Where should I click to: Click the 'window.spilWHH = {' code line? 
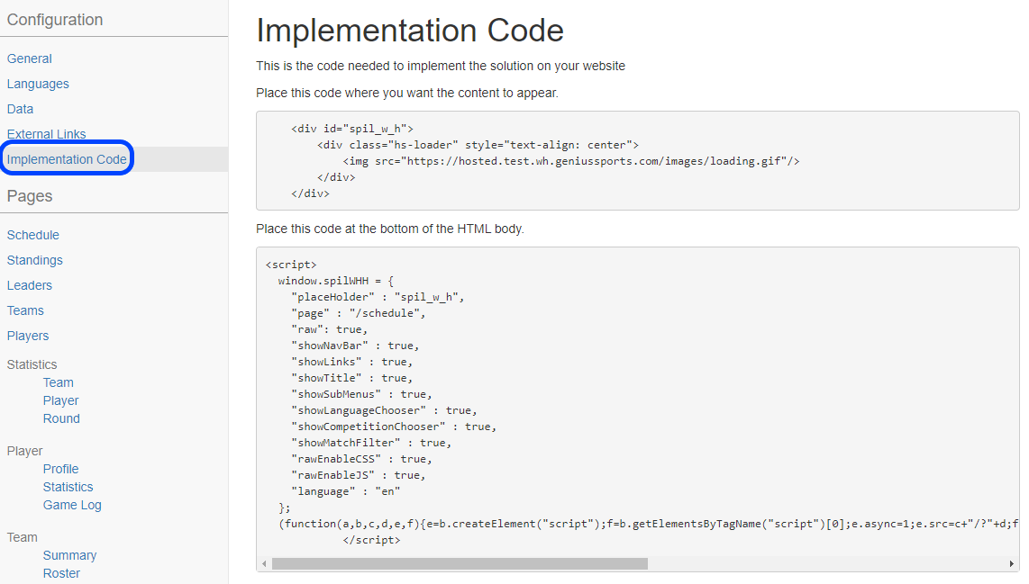pos(336,281)
